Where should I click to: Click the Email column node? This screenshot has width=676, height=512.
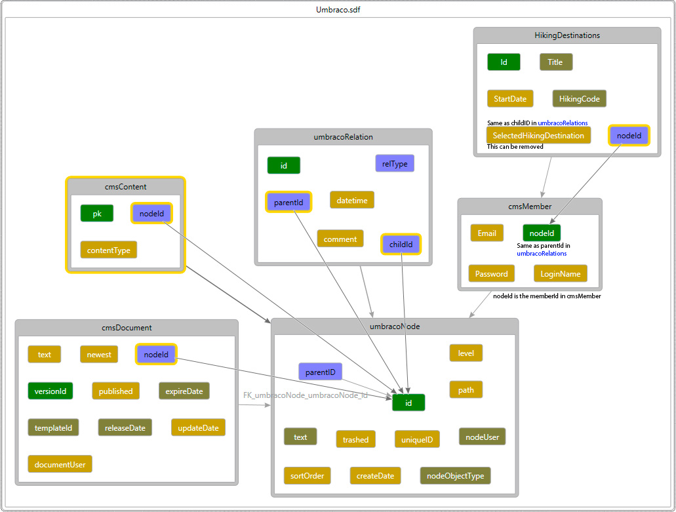487,233
